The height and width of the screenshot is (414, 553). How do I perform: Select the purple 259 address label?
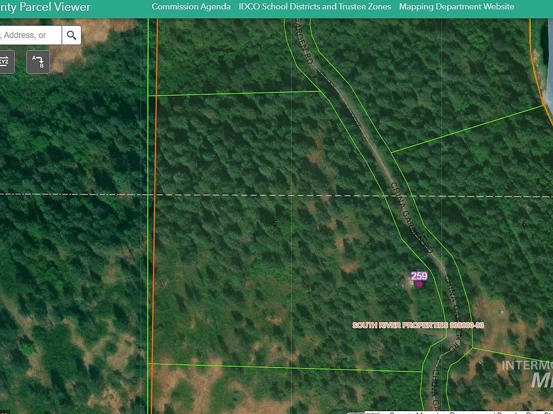pos(419,276)
